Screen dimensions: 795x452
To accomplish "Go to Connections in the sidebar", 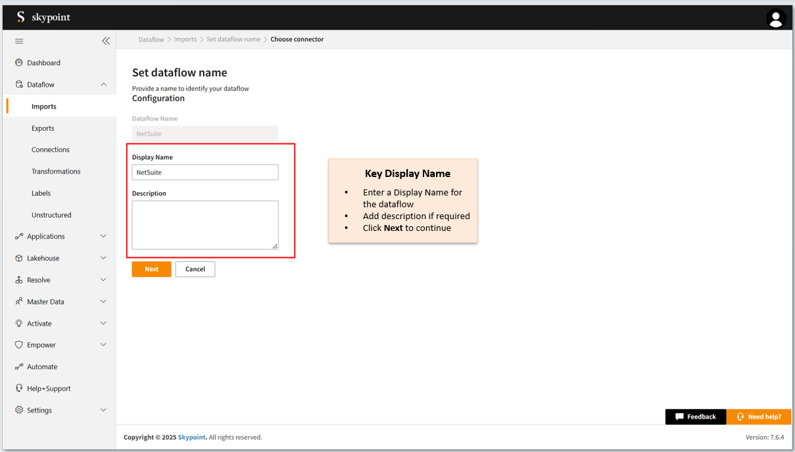I will pyautogui.click(x=50, y=149).
